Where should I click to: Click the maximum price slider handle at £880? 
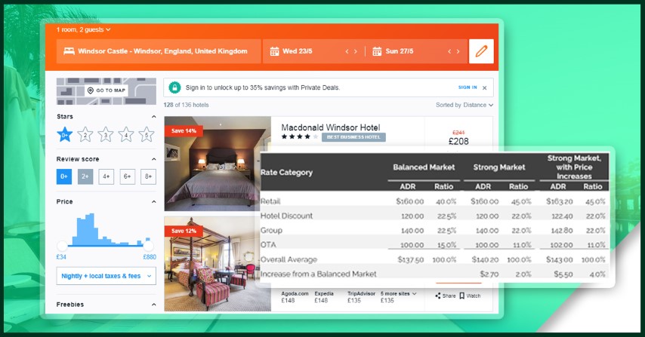point(149,246)
